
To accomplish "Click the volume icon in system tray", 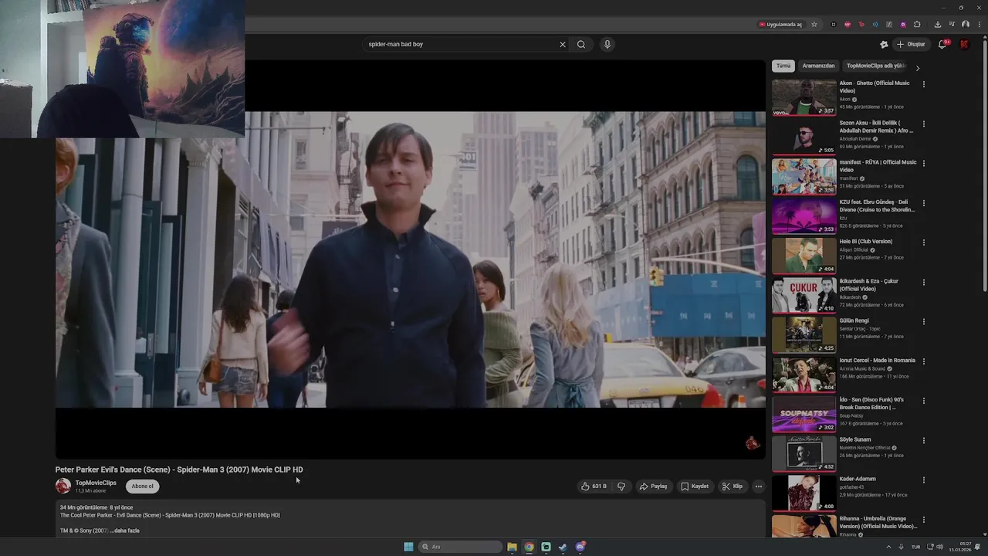I will (939, 547).
